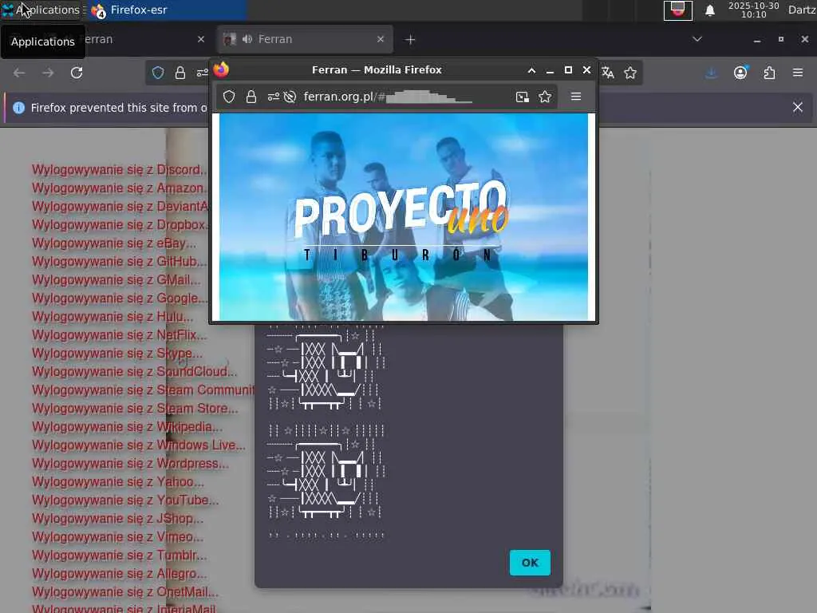Click autoplay blocked icon in popup address bar
This screenshot has height=613, width=817.
click(x=290, y=97)
